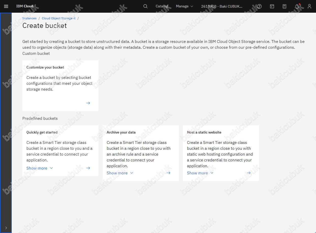Image resolution: width=316 pixels, height=233 pixels.
Task: Click arrow on Host a static website card
Action: 249,173
